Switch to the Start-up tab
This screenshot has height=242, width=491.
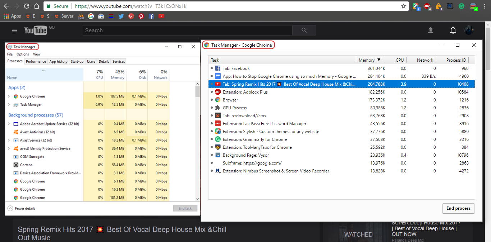[77, 61]
